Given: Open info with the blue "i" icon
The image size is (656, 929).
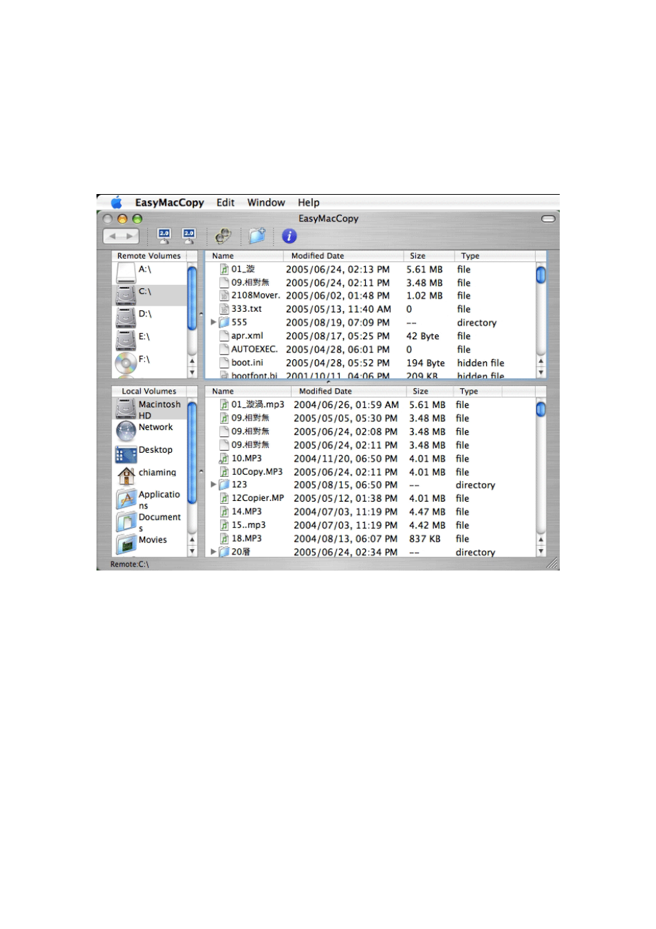Looking at the screenshot, I should 289,236.
